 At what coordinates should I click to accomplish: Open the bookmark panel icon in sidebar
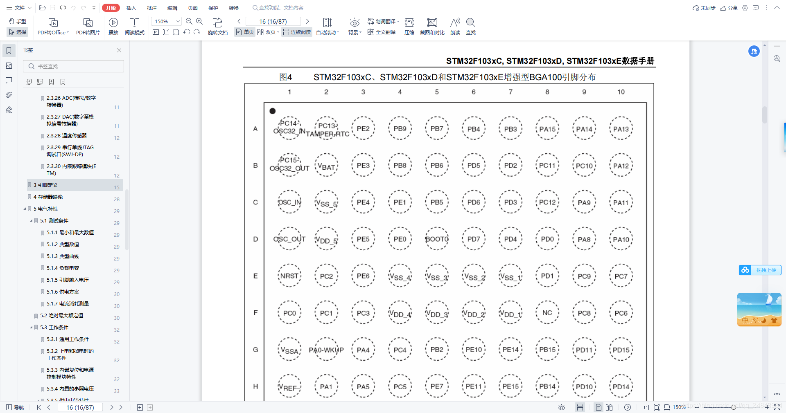[9, 51]
